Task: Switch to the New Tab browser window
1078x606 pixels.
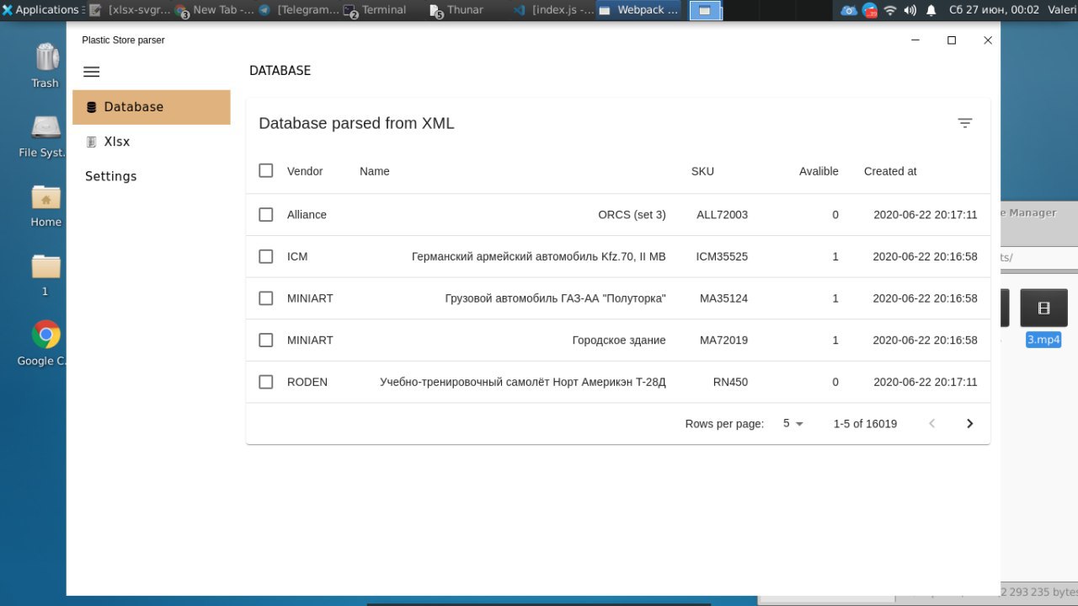Action: click(x=215, y=10)
